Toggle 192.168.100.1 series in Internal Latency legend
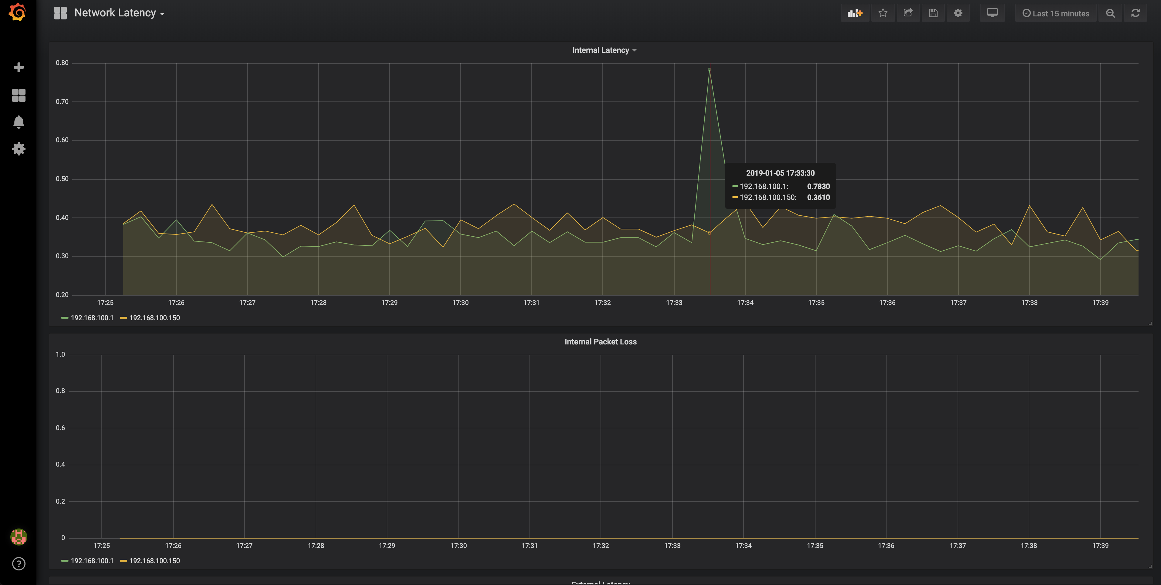Image resolution: width=1161 pixels, height=585 pixels. click(x=92, y=318)
